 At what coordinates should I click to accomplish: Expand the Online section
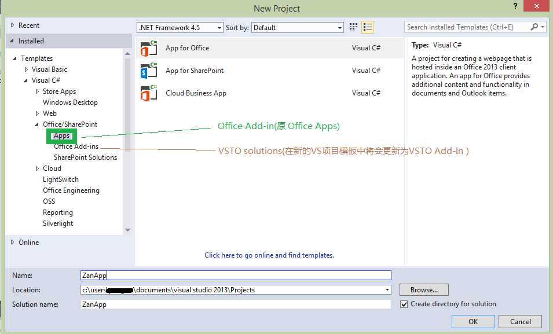point(12,243)
